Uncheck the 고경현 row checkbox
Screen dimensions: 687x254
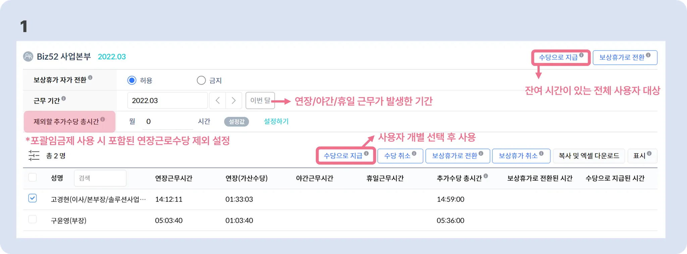tap(33, 198)
